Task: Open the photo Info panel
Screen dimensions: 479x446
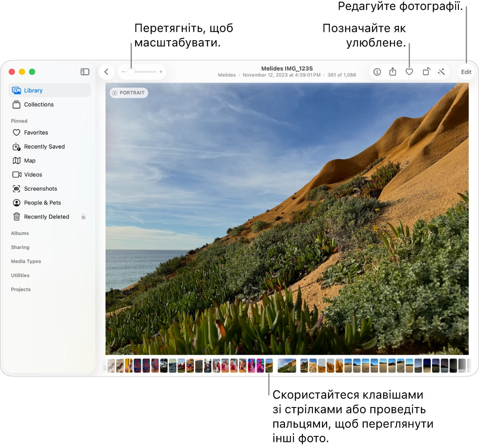Action: coord(377,72)
